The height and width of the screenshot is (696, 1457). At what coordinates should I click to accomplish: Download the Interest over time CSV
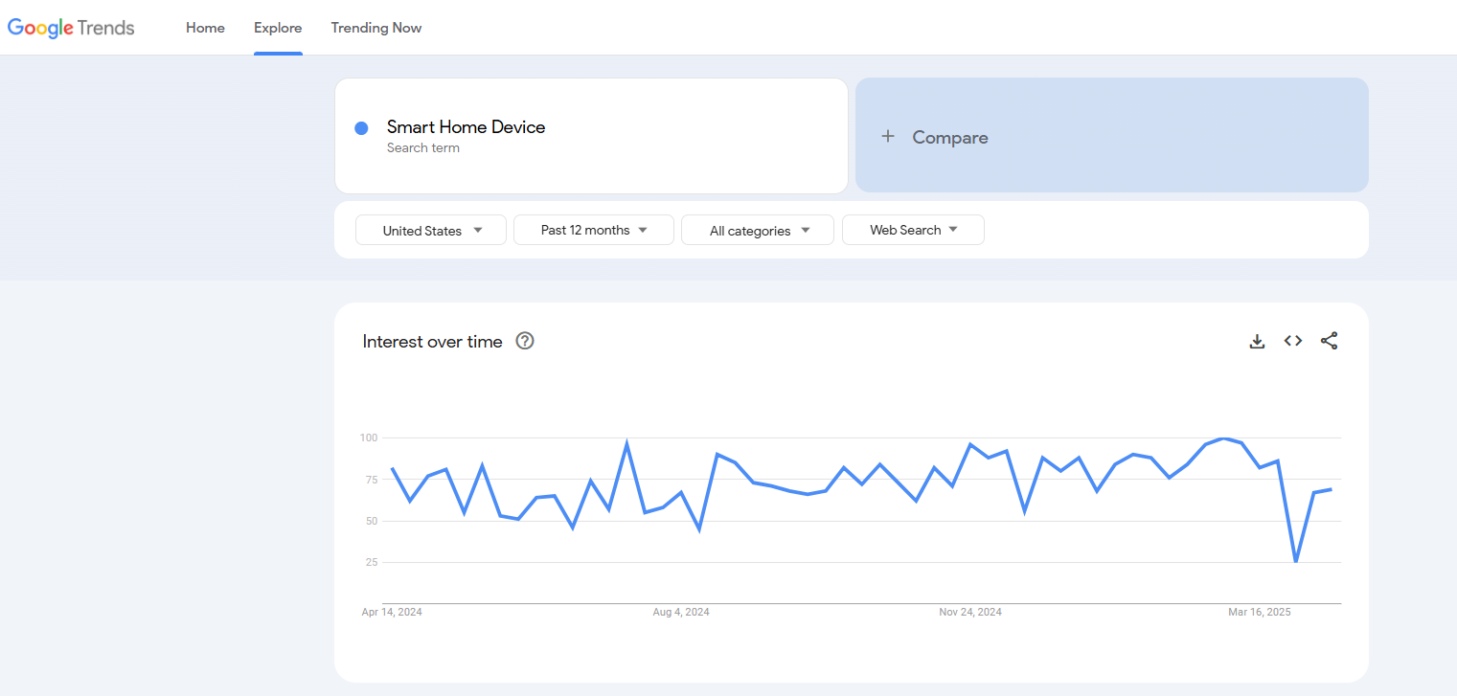(1257, 341)
